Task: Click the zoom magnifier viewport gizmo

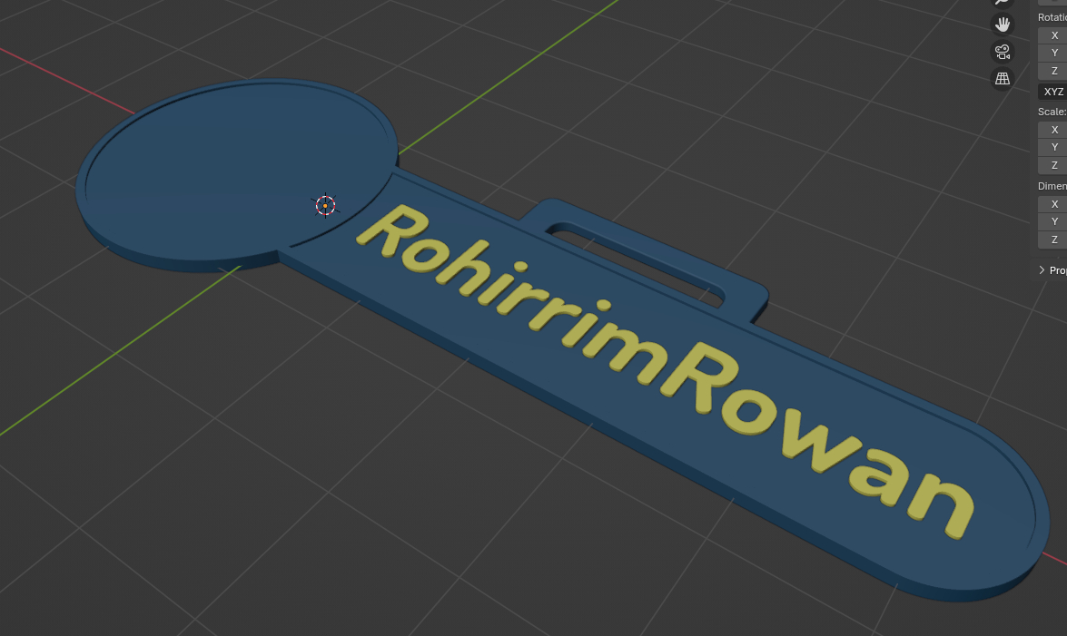Action: pos(1002,3)
